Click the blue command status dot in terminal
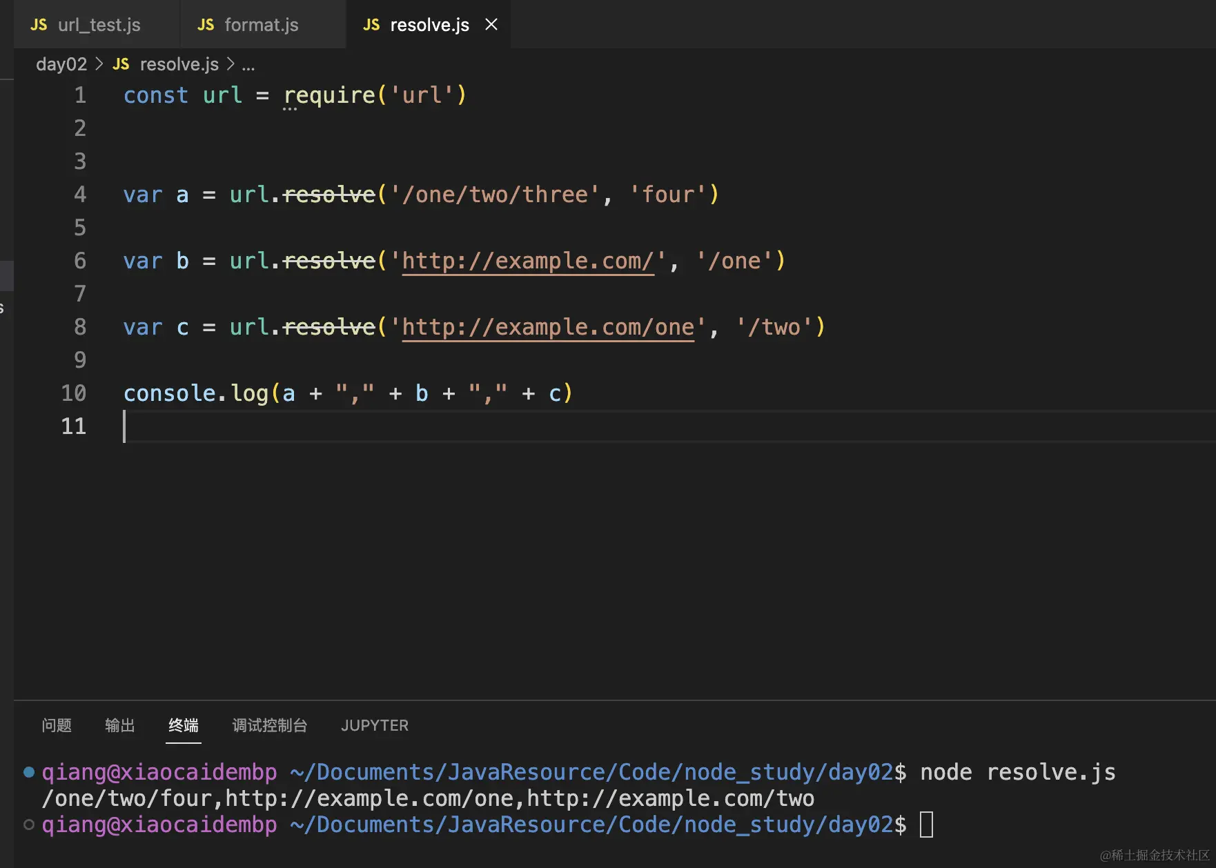Image resolution: width=1216 pixels, height=868 pixels. click(x=29, y=772)
